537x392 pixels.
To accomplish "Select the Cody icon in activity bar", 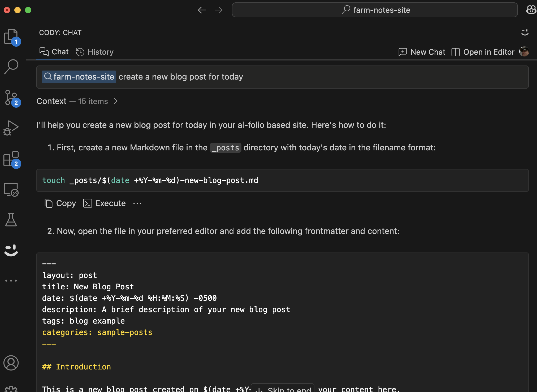I will coord(11,250).
